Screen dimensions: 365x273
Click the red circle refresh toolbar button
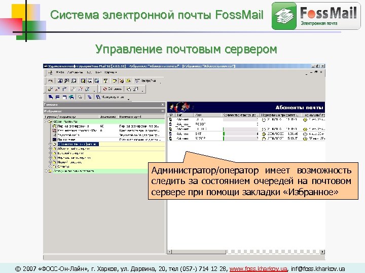[113, 89]
